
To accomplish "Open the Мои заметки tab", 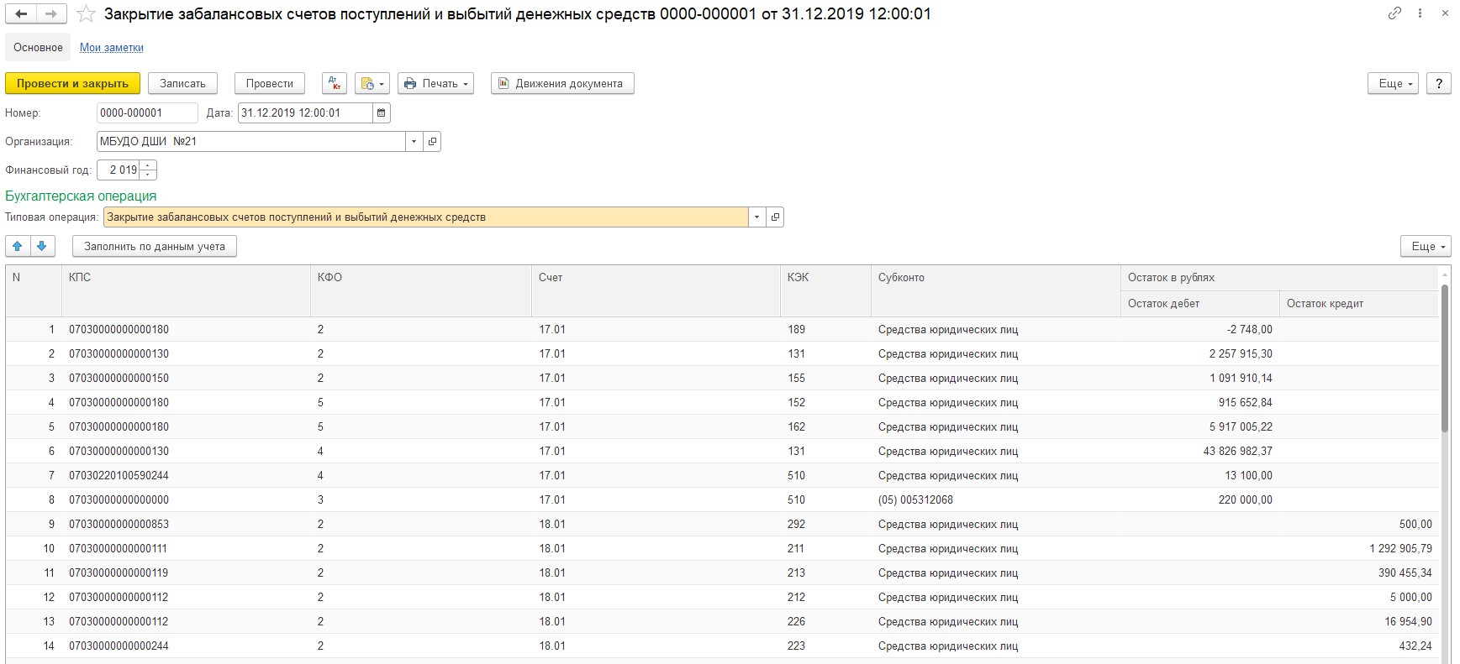I will click(x=112, y=47).
